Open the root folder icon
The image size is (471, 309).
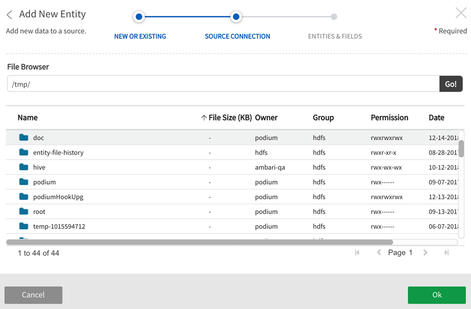24,211
